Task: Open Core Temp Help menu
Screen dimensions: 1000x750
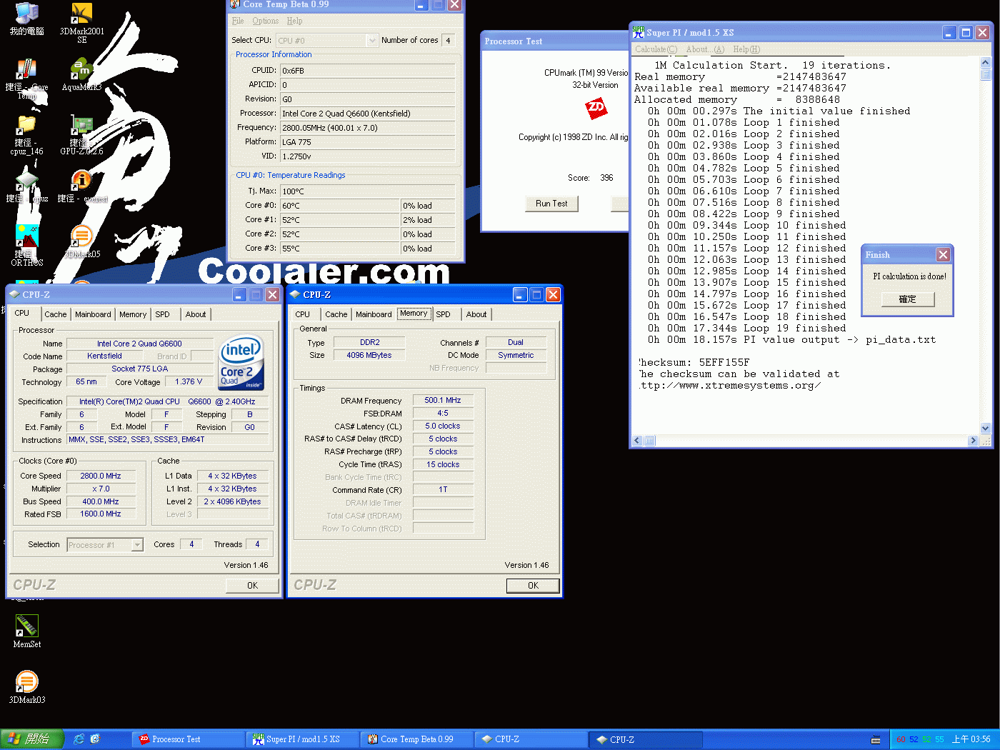Action: point(294,21)
